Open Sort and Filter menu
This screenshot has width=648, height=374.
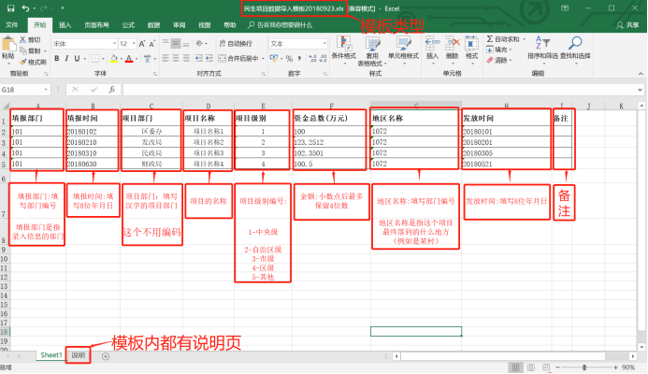[x=542, y=49]
